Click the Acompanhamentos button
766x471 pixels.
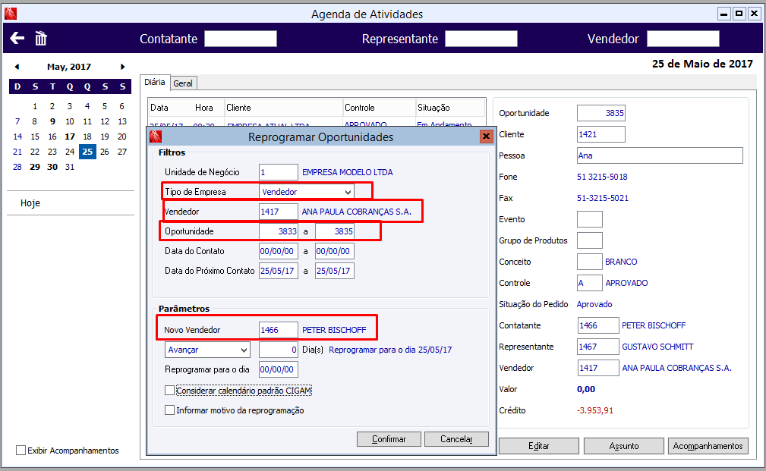[x=708, y=446]
